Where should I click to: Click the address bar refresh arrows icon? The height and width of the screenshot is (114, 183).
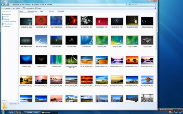tap(129, 4)
